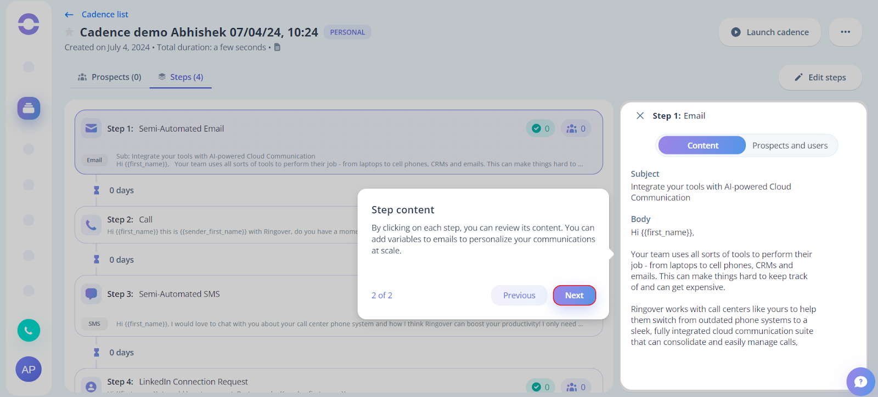The image size is (878, 397).
Task: Click the Email label tag in Step 1
Action: point(94,160)
